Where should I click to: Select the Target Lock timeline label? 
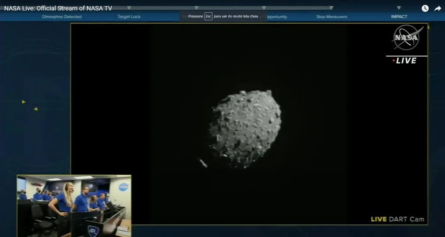pyautogui.click(x=129, y=17)
